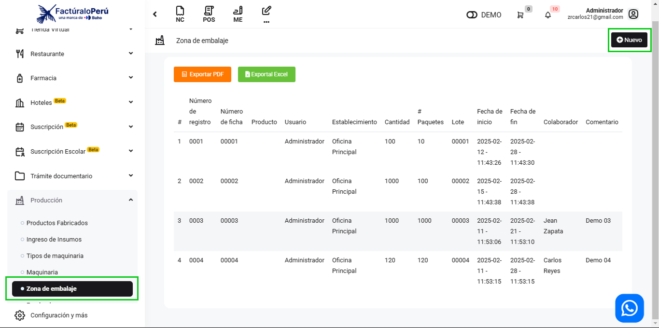This screenshot has width=659, height=328.
Task: Click the ME shortcut icon
Action: [238, 14]
